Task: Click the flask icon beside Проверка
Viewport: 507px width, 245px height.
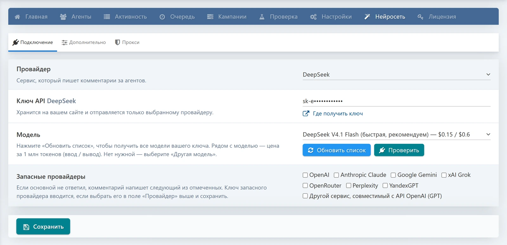Action: pos(262,17)
